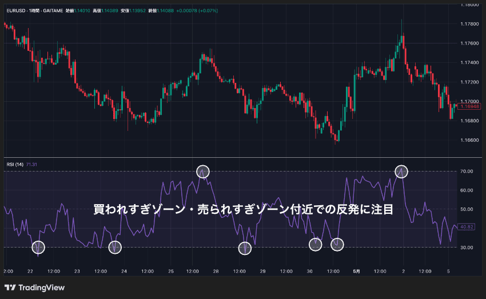Click the 1.16800 price axis label
Image resolution: width=486 pixels, height=299 pixels.
pyautogui.click(x=469, y=121)
